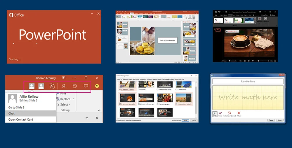Click Slide Show icon in dark status bar
This screenshot has width=292, height=148.
[x=253, y=61]
